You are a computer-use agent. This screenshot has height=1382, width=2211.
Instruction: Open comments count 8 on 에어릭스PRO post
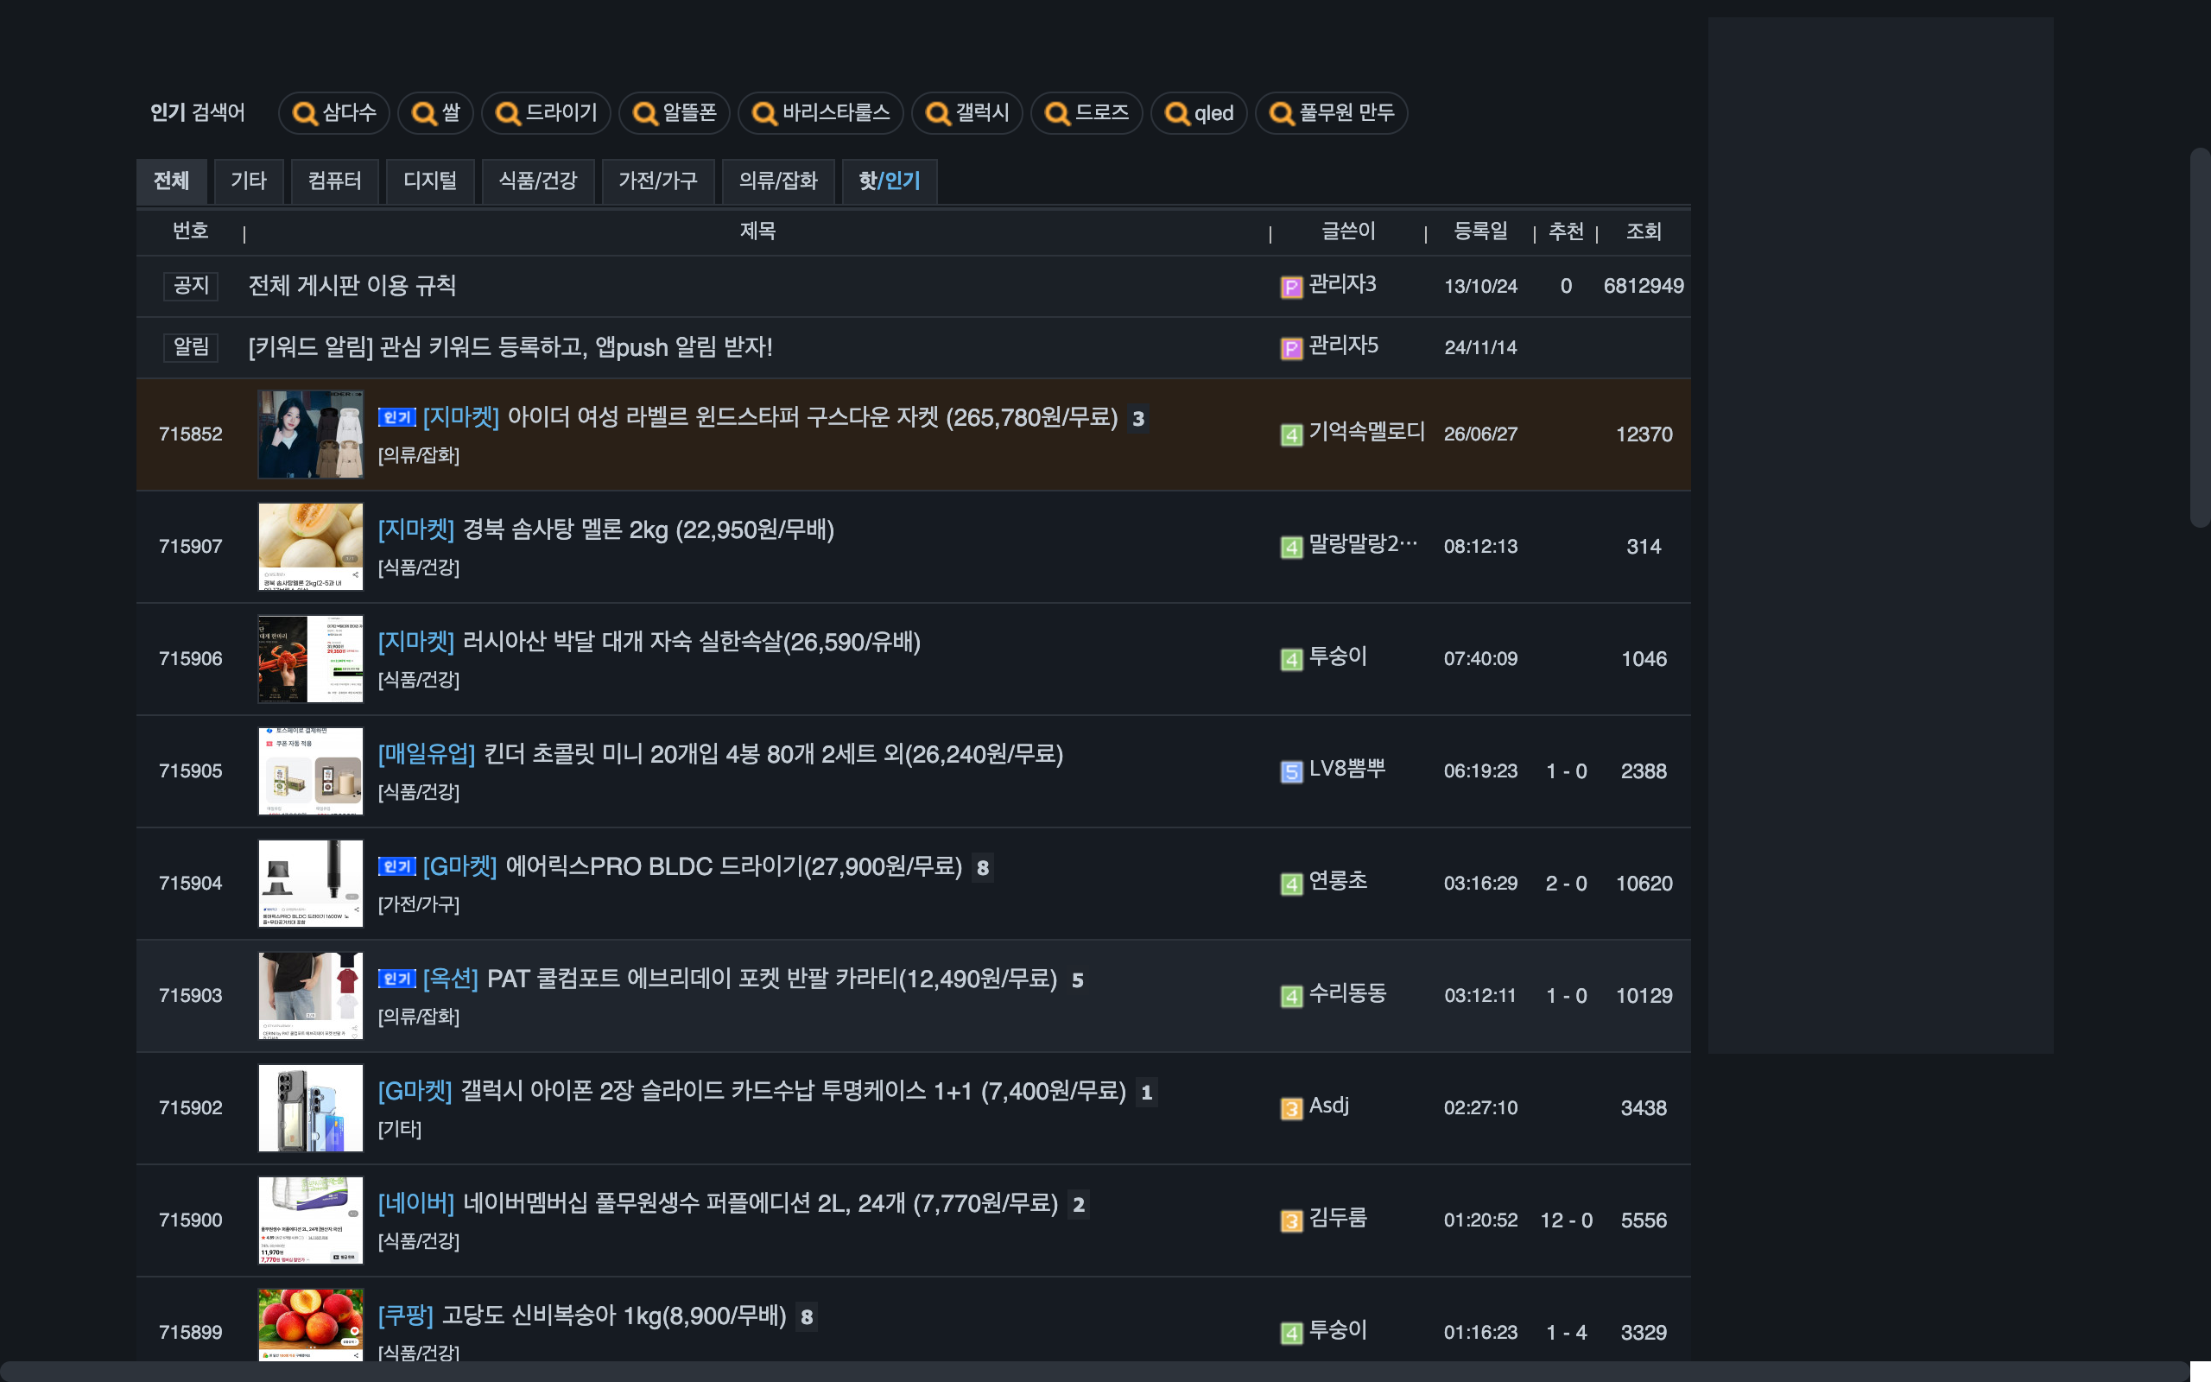coord(983,867)
